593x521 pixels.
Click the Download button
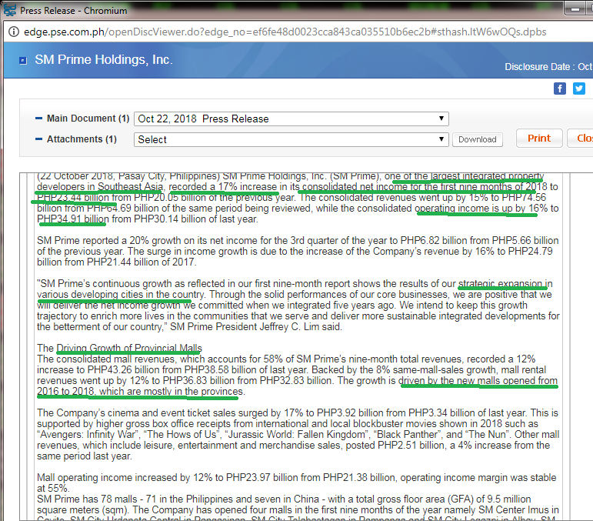[478, 139]
